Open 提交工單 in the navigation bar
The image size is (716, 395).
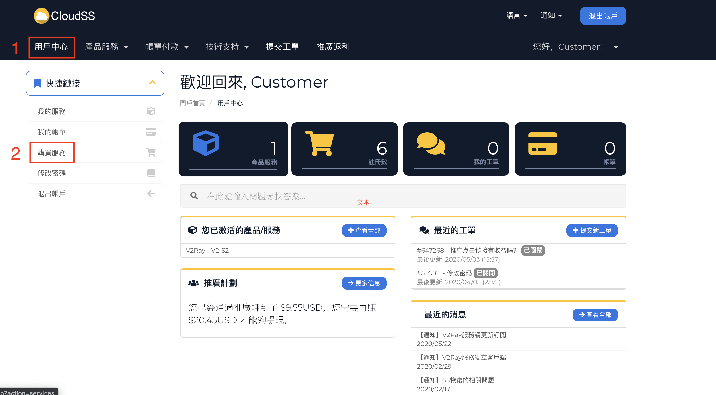point(282,47)
